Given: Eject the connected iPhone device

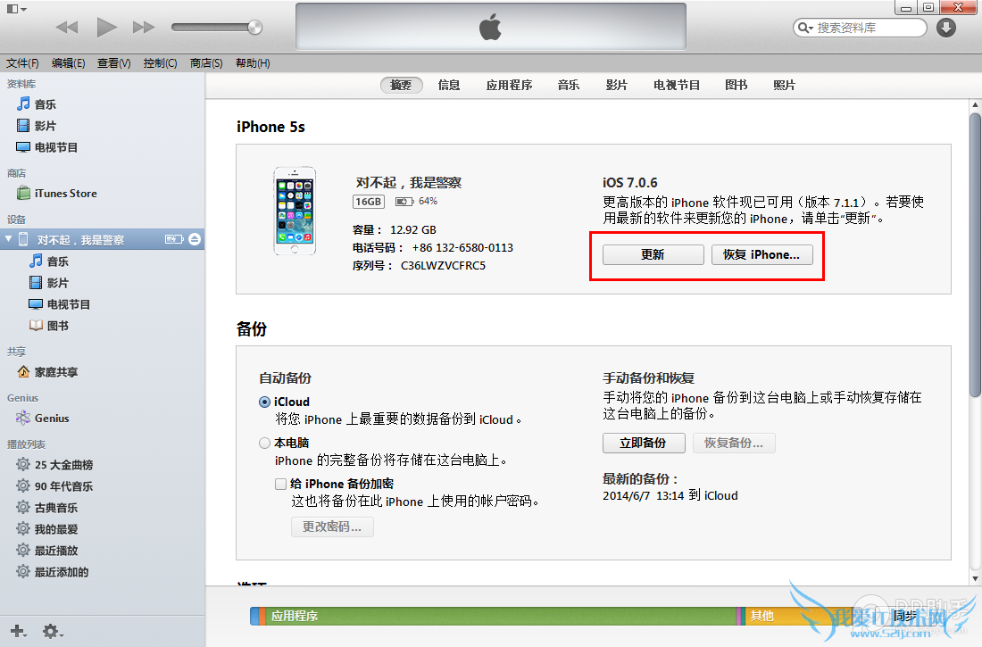Looking at the screenshot, I should [196, 239].
